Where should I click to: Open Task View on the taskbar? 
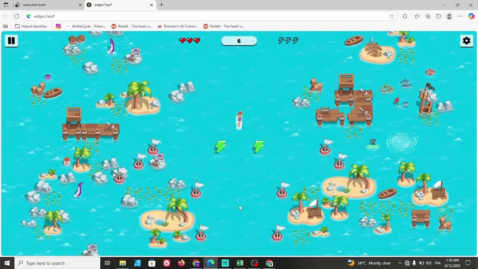108,263
